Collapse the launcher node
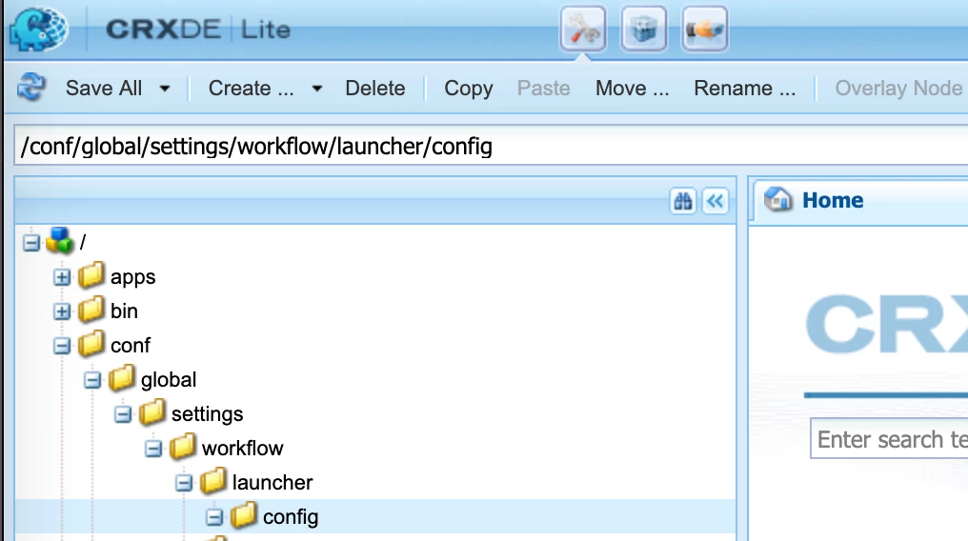Image resolution: width=968 pixels, height=541 pixels. coord(183,482)
